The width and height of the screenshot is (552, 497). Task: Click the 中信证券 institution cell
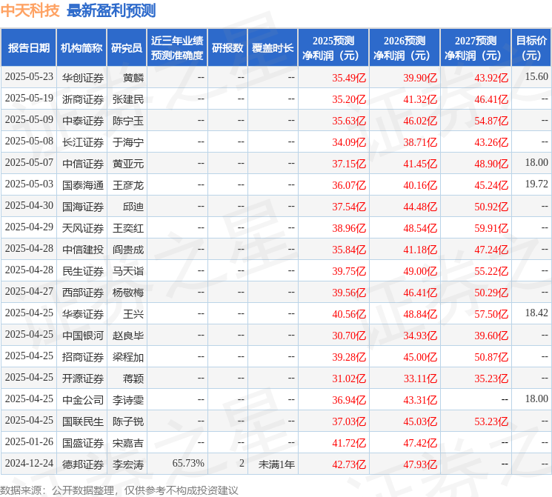point(83,164)
